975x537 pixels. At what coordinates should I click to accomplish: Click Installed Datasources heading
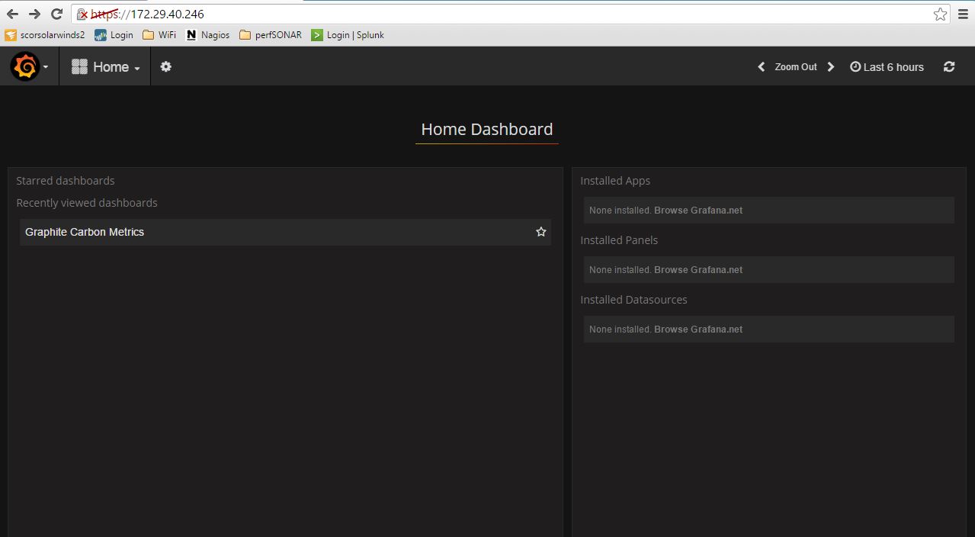(x=633, y=300)
